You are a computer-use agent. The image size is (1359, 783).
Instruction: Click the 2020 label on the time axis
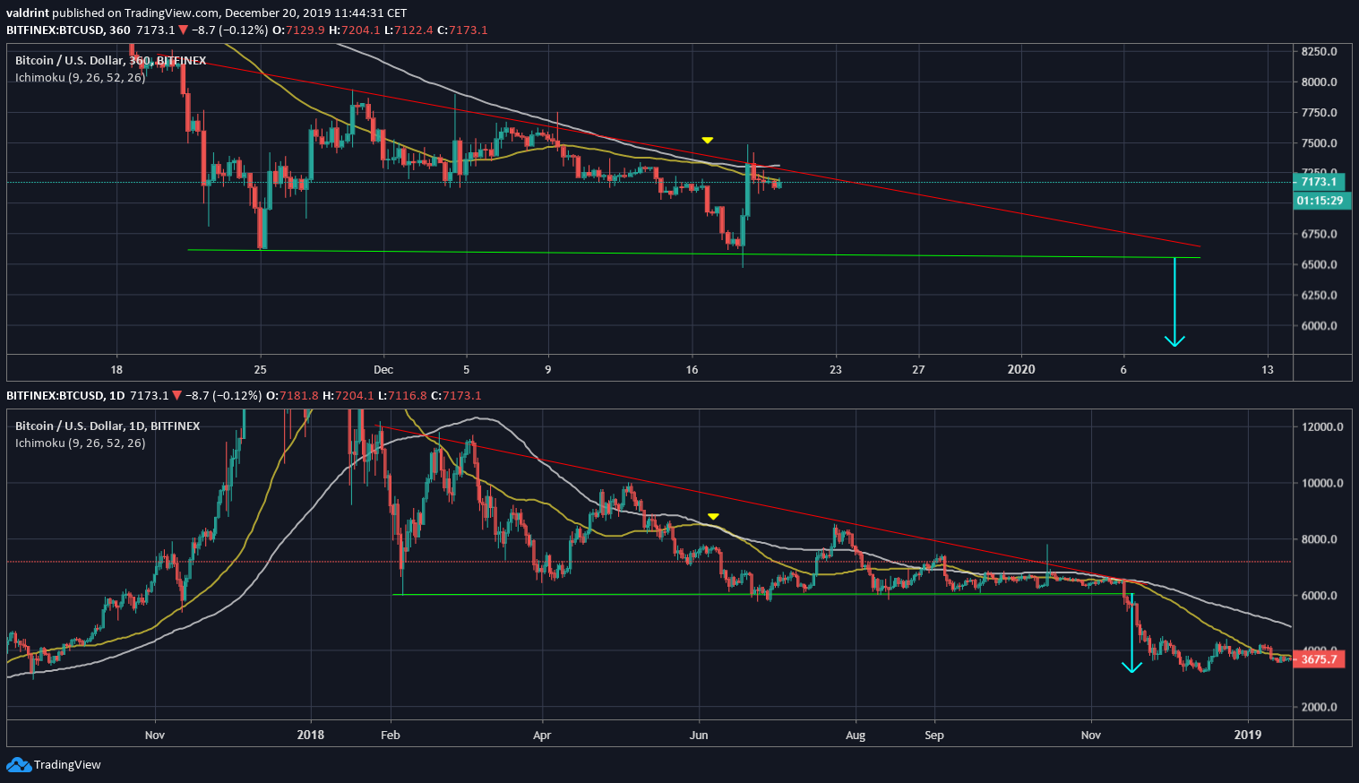(x=1020, y=368)
